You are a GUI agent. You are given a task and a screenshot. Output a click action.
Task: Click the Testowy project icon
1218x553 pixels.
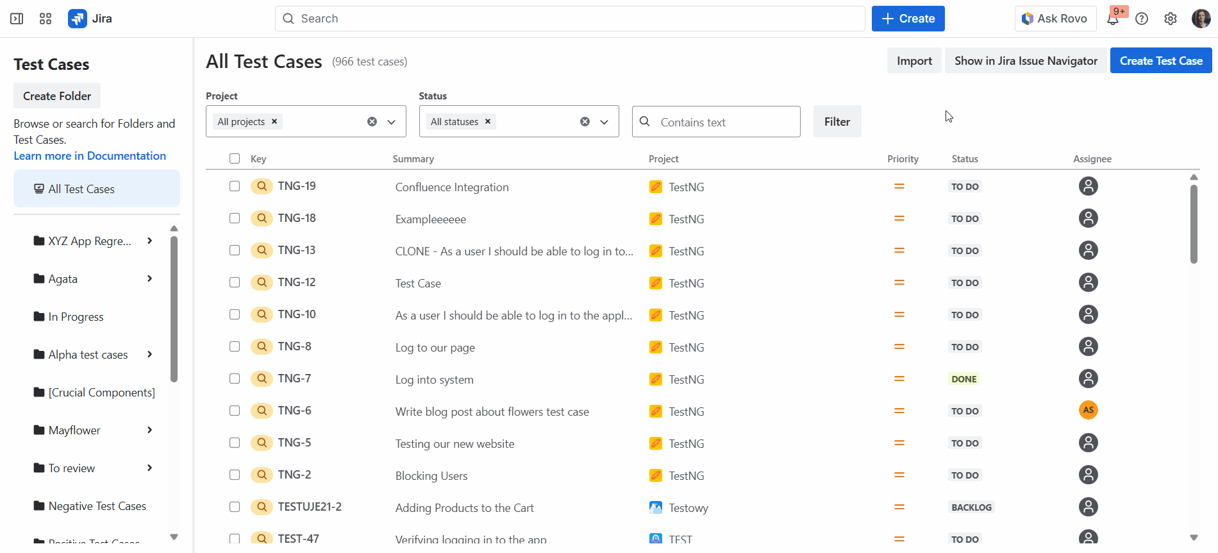coord(655,507)
